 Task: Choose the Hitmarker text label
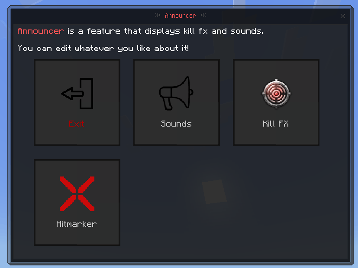coord(77,224)
